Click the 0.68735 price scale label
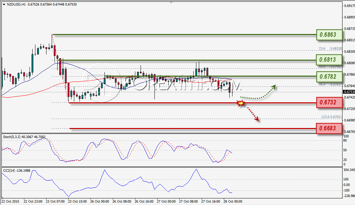Viewport: 355px width, 205px height. click(x=349, y=29)
